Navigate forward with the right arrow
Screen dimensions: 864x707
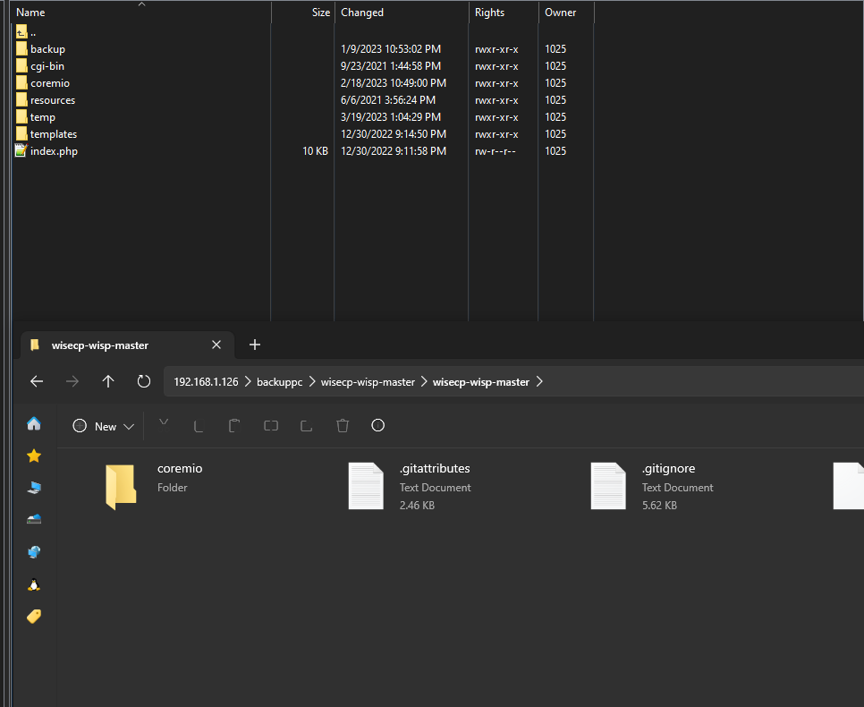pos(72,381)
